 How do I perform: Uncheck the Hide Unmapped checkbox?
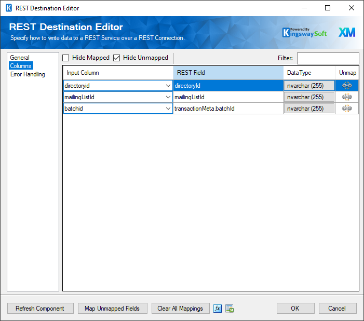pyautogui.click(x=116, y=58)
